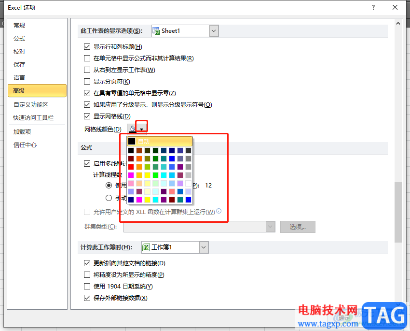This screenshot has width=410, height=331.
Task: Select the 手动 threads radio button
Action: 109,198
